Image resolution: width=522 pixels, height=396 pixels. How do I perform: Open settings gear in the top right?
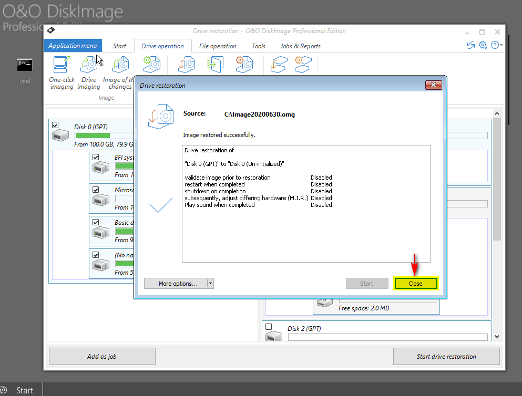(483, 45)
